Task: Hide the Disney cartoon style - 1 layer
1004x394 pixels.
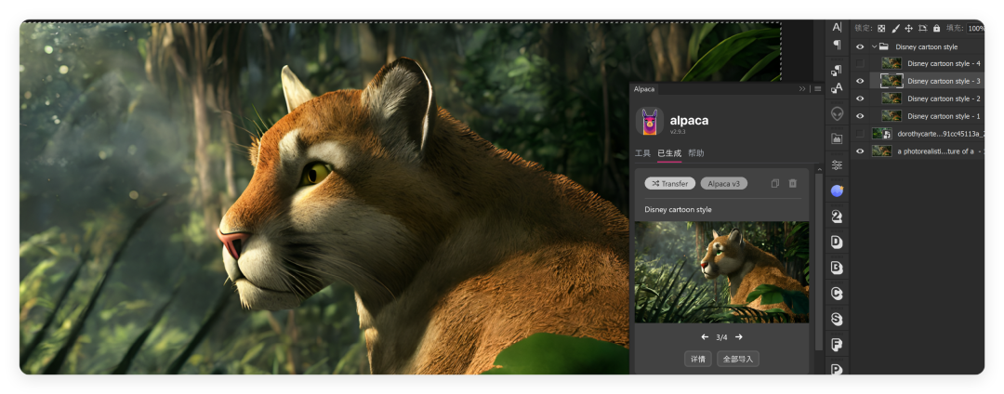Action: coord(860,116)
